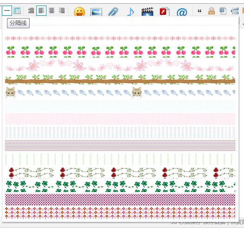Choose the red rose vine divider

(x=120, y=172)
